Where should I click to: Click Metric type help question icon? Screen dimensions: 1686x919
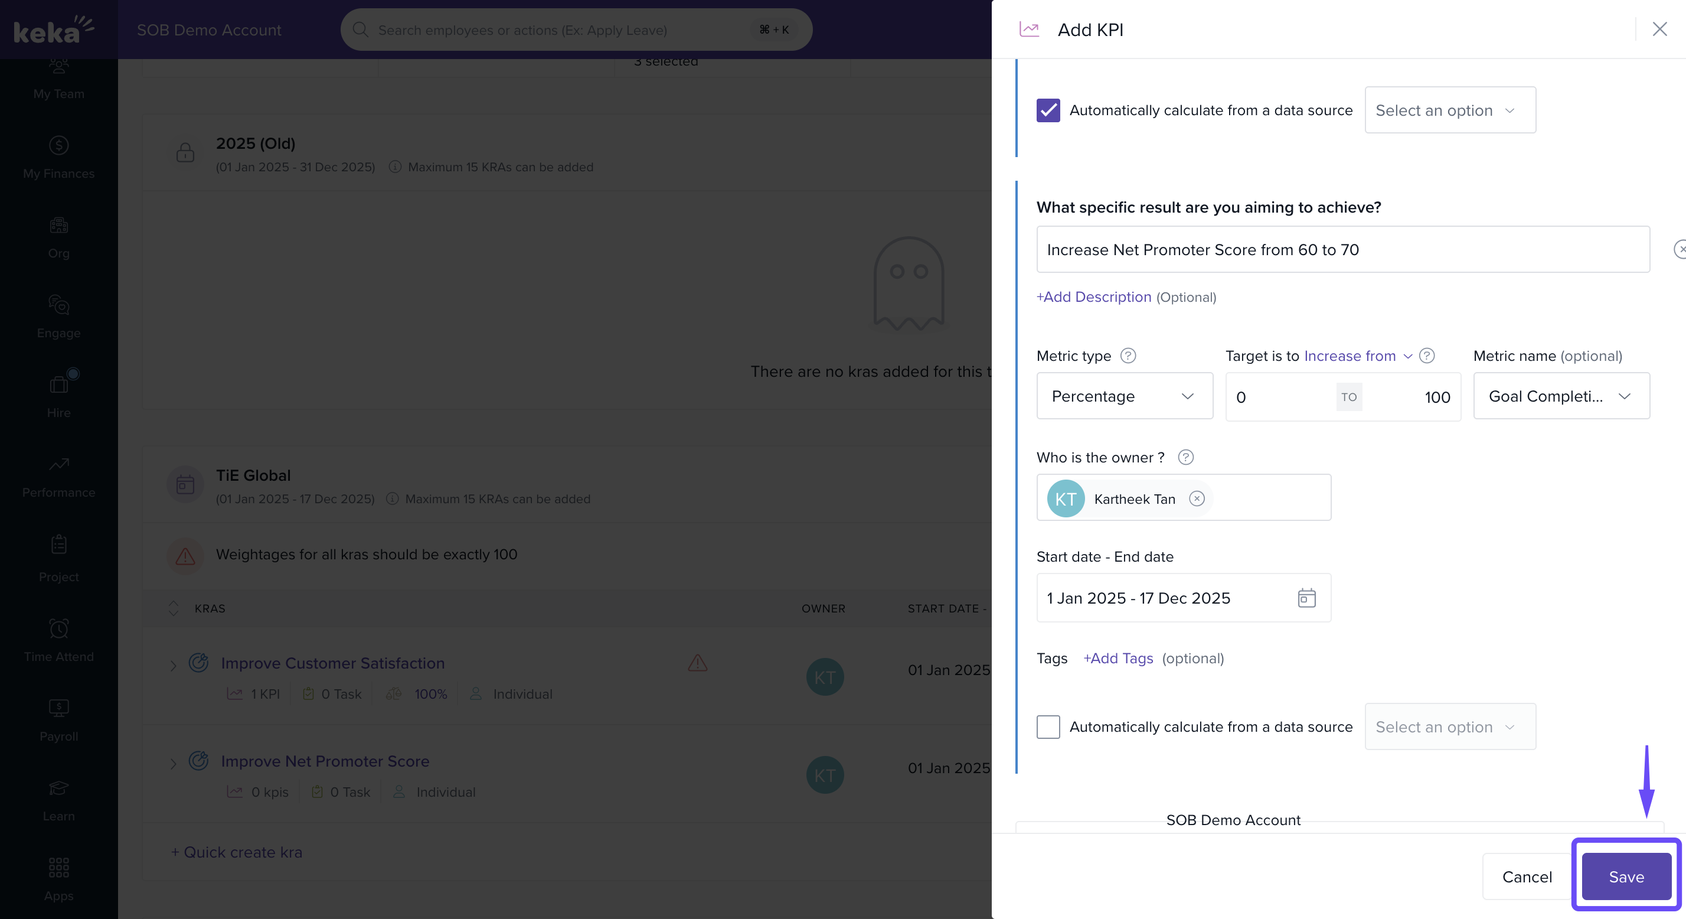tap(1128, 356)
